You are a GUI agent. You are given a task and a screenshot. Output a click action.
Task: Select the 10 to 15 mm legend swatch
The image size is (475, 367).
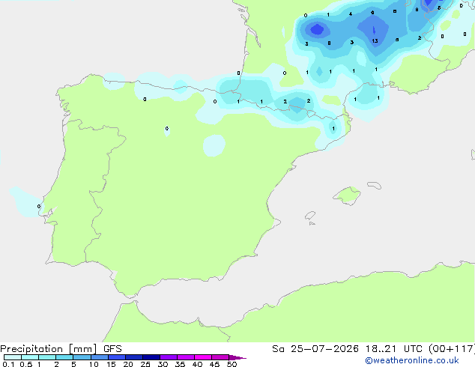[x=99, y=357]
